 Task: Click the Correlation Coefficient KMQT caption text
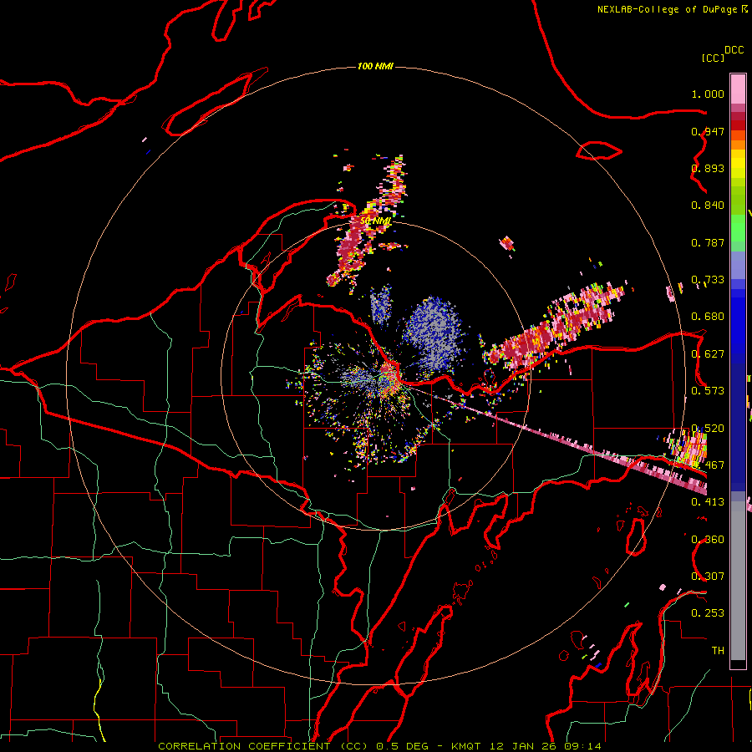(379, 746)
